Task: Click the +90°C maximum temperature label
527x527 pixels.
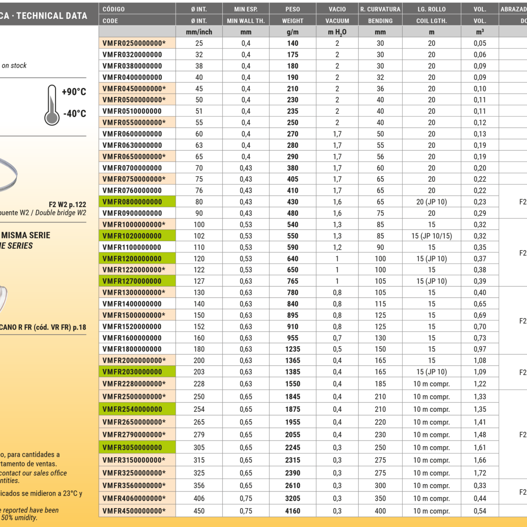Action: 74,92
